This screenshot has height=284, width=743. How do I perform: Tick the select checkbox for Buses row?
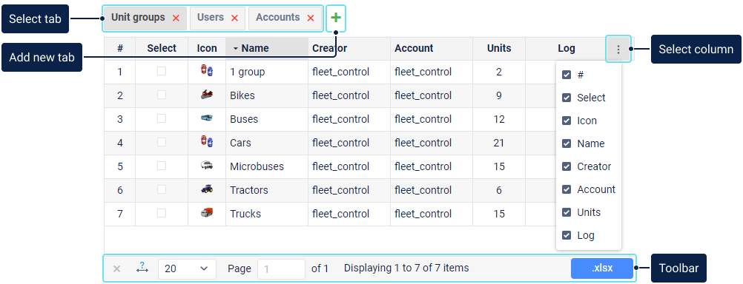tap(162, 118)
